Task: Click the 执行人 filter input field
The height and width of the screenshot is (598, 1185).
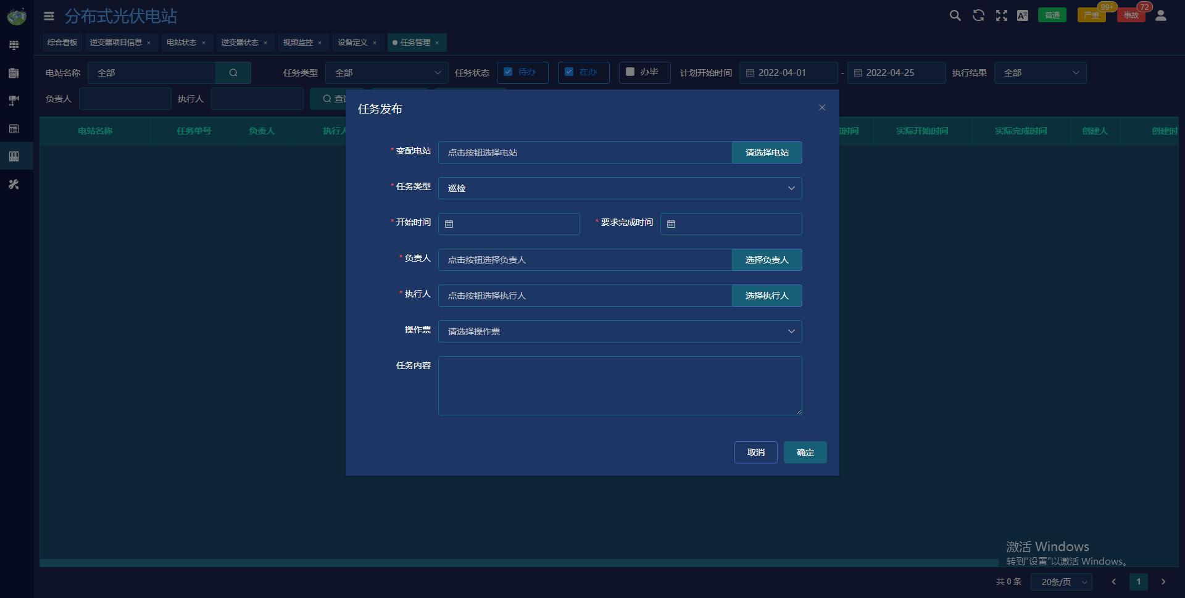Action: (257, 99)
